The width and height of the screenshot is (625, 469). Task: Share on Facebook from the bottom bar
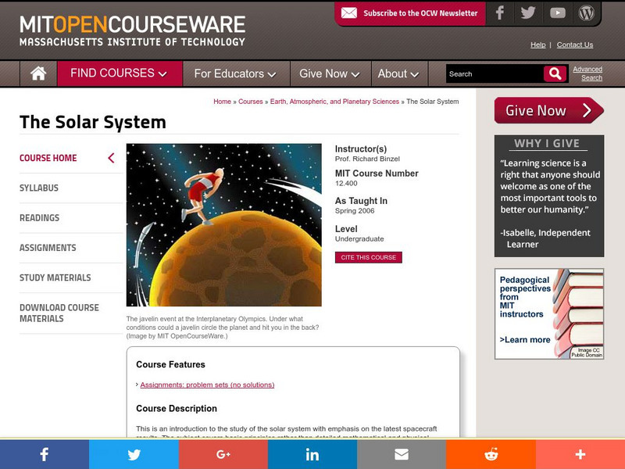pos(45,454)
